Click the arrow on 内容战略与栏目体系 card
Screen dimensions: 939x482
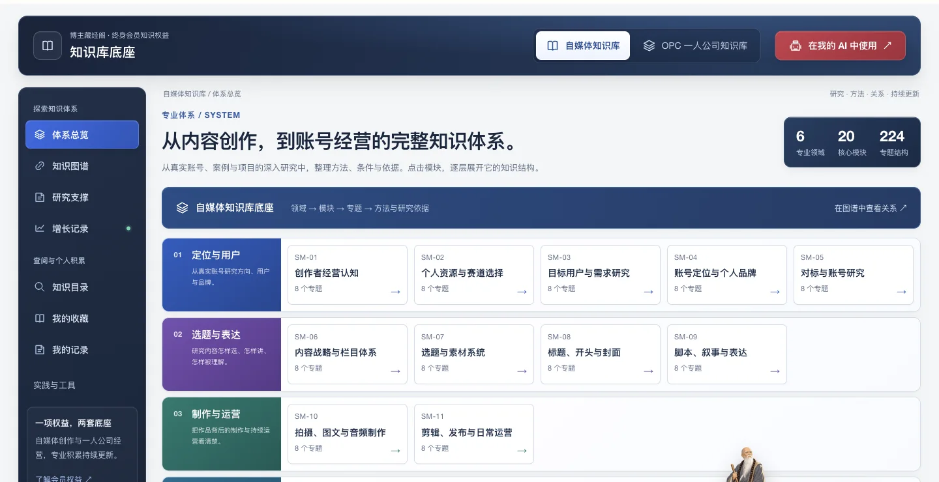click(x=395, y=371)
